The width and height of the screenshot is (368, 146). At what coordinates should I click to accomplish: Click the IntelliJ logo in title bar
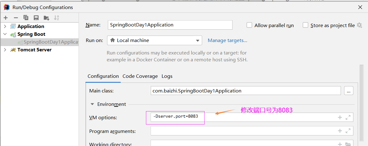click(x=6, y=7)
